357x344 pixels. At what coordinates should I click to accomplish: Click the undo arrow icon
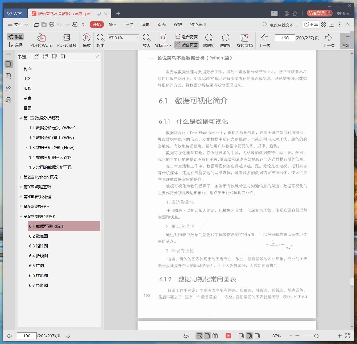pyautogui.click(x=60, y=24)
